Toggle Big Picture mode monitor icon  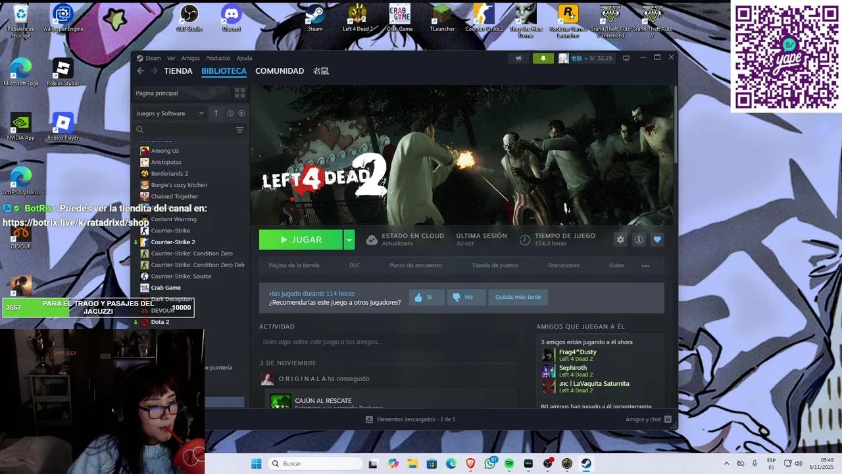point(626,58)
